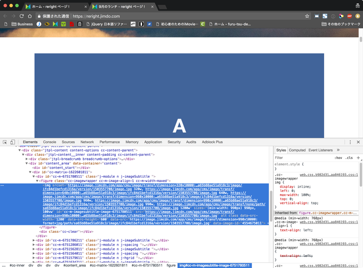Expand the cc-m-6751562811 div node
The image size is (363, 268).
point(34,249)
